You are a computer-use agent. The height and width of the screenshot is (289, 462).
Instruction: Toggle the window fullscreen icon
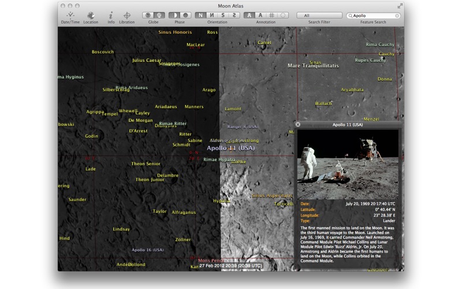coord(400,6)
